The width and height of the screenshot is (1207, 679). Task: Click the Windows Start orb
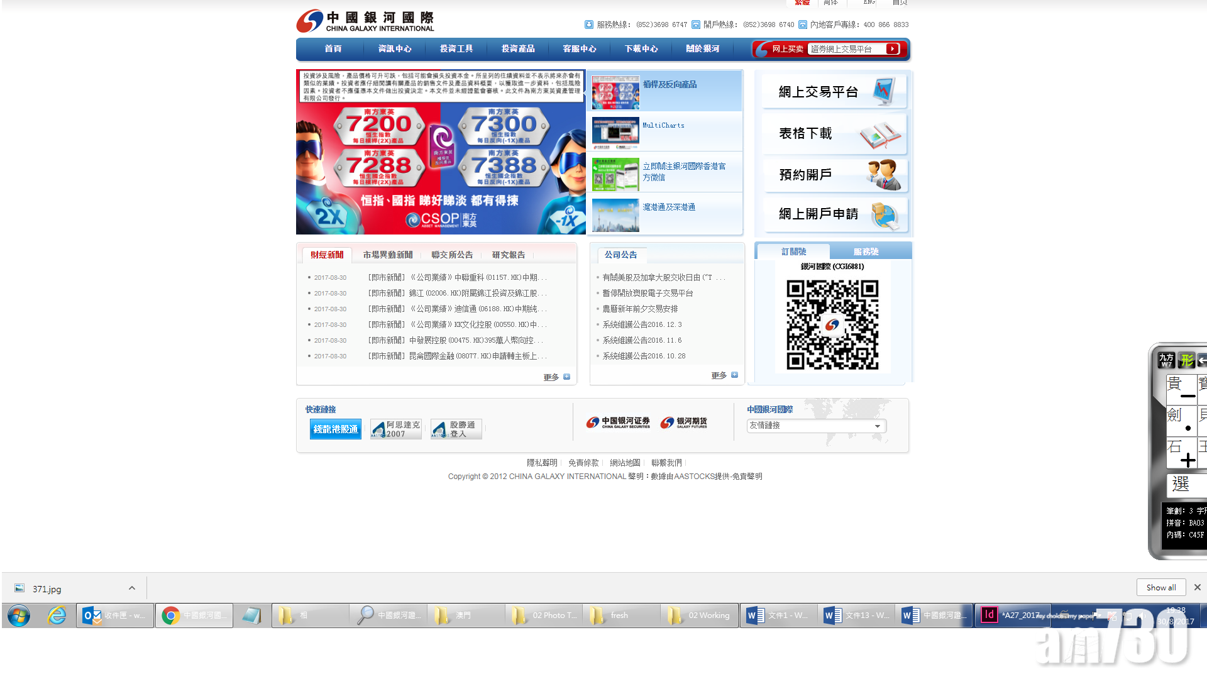[18, 616]
